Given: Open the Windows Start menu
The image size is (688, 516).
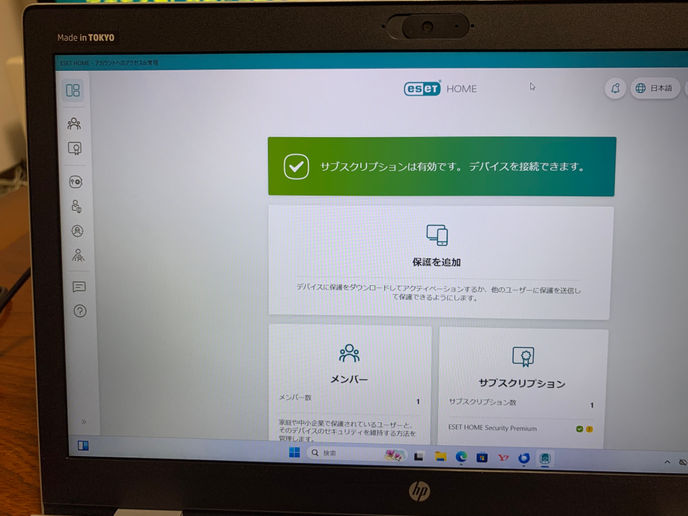Looking at the screenshot, I should [293, 455].
